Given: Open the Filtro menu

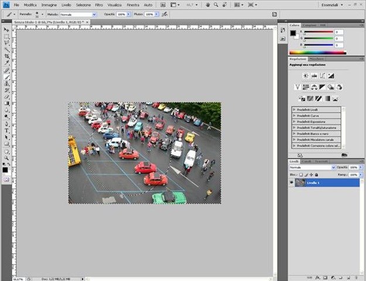Looking at the screenshot, I should (99, 5).
